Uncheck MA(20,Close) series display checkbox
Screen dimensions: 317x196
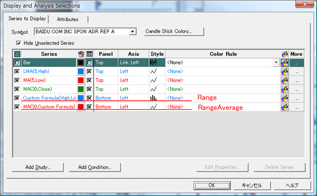17,89
